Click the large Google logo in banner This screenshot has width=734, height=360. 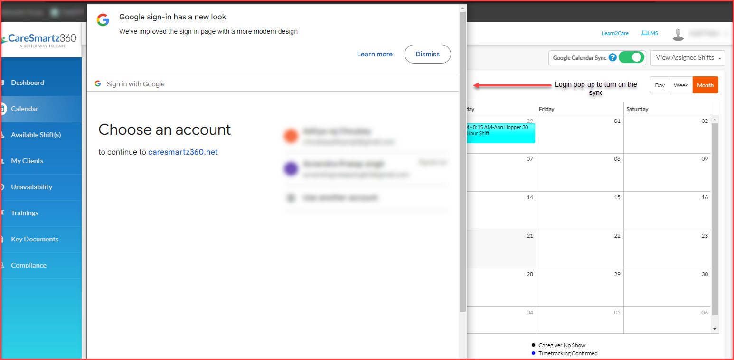click(x=103, y=20)
